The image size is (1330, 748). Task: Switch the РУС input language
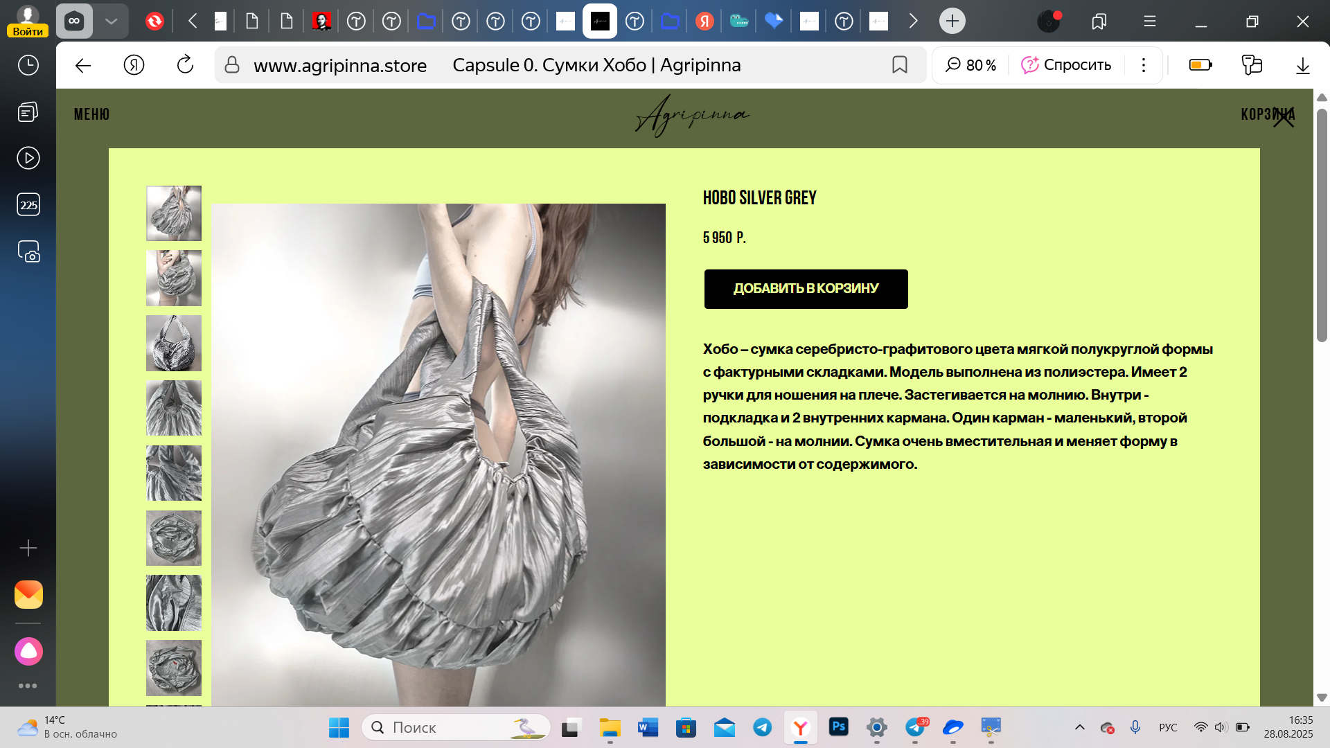click(1168, 727)
